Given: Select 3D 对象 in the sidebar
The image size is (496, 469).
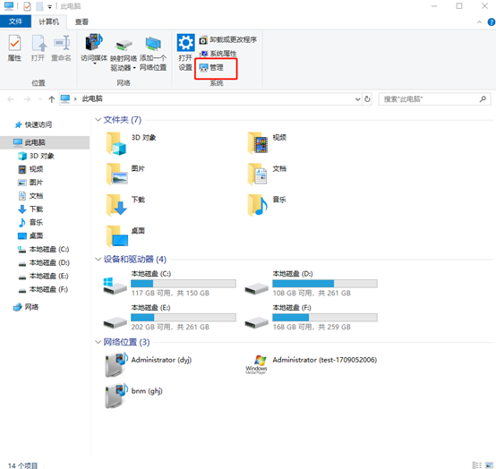Looking at the screenshot, I should click(x=36, y=156).
